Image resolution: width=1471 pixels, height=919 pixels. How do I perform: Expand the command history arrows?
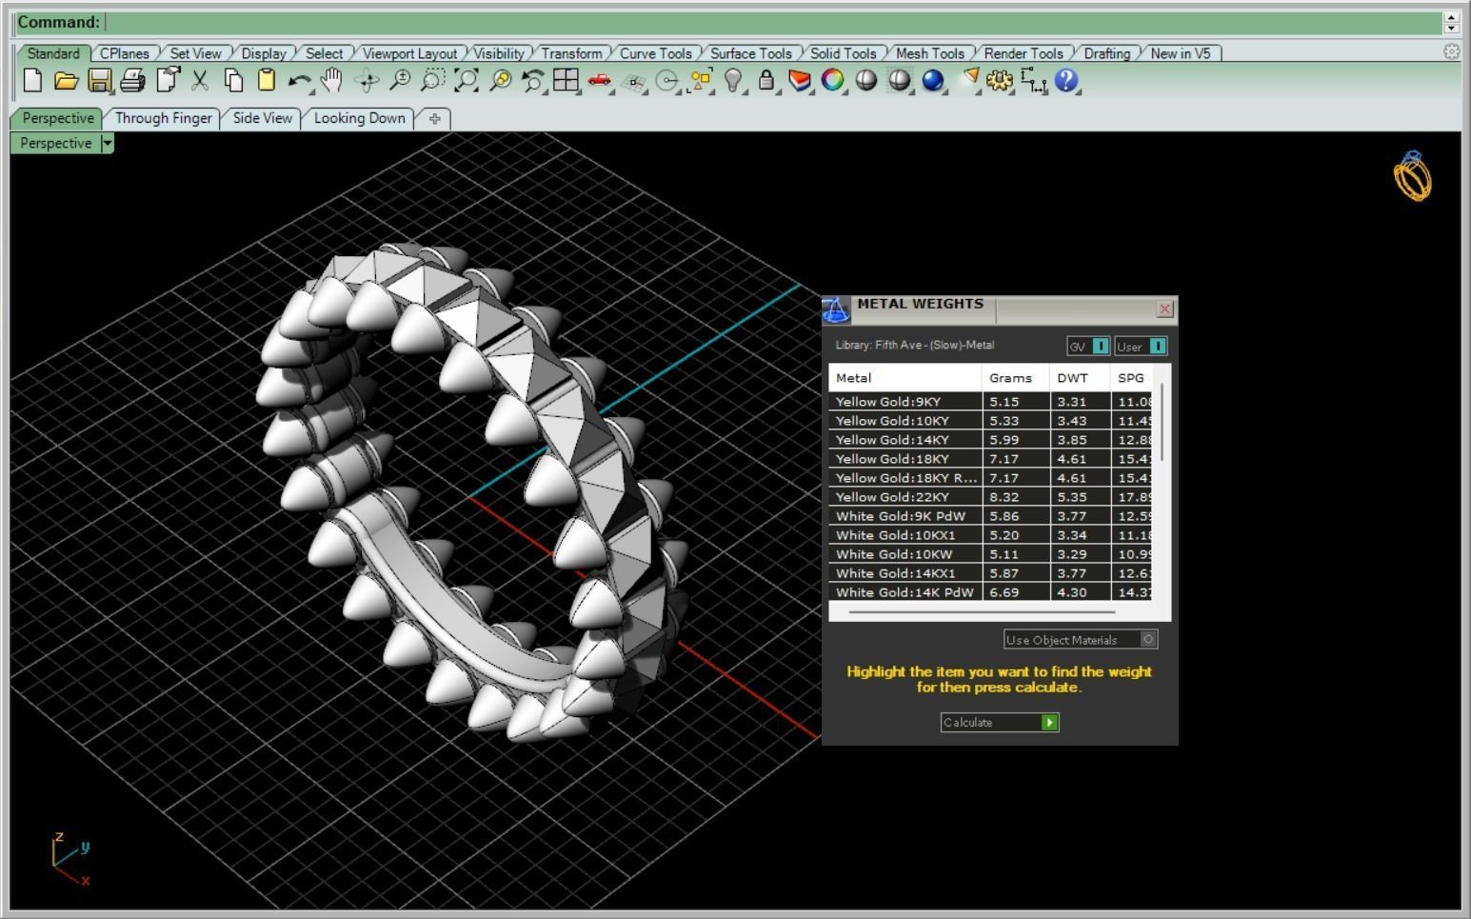[1451, 22]
